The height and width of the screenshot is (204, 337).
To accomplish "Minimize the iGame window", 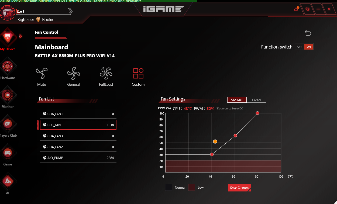I will pyautogui.click(x=318, y=9).
